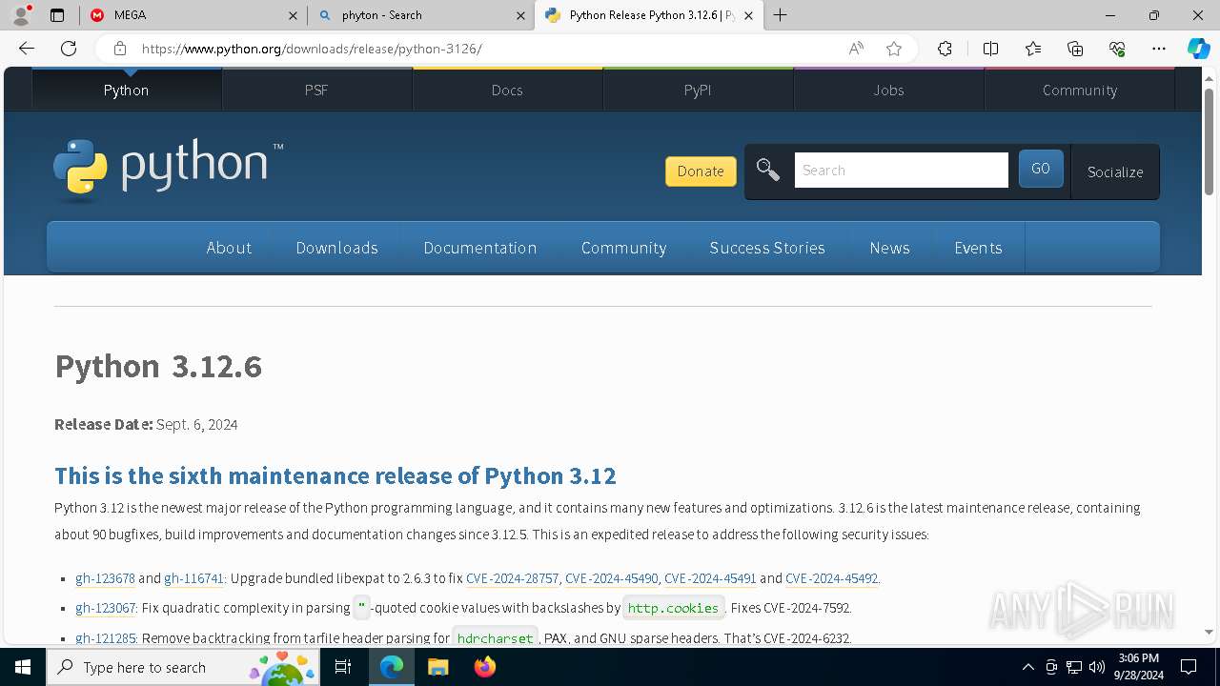Viewport: 1220px width, 686px height.
Task: Open the gh-123678 issue link
Action: pos(105,578)
